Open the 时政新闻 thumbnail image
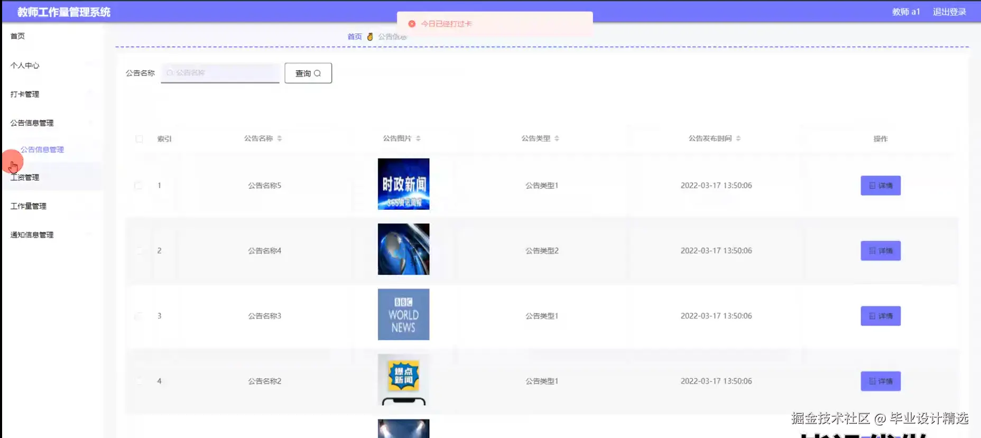 tap(404, 184)
